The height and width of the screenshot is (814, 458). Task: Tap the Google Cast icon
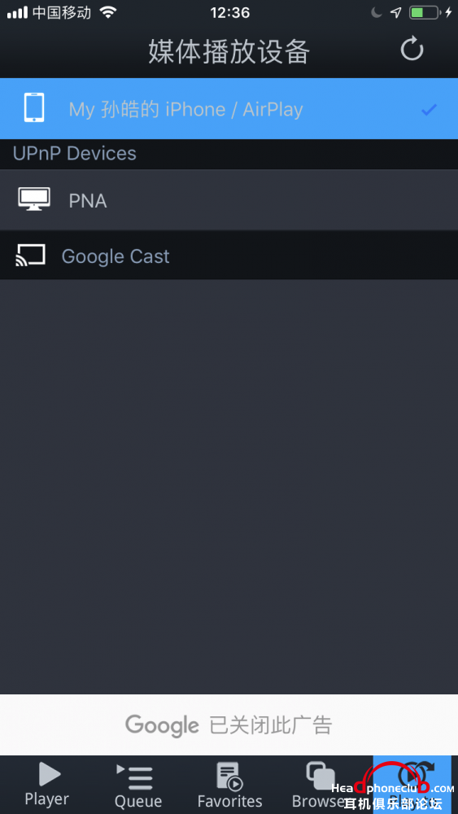[x=30, y=256]
